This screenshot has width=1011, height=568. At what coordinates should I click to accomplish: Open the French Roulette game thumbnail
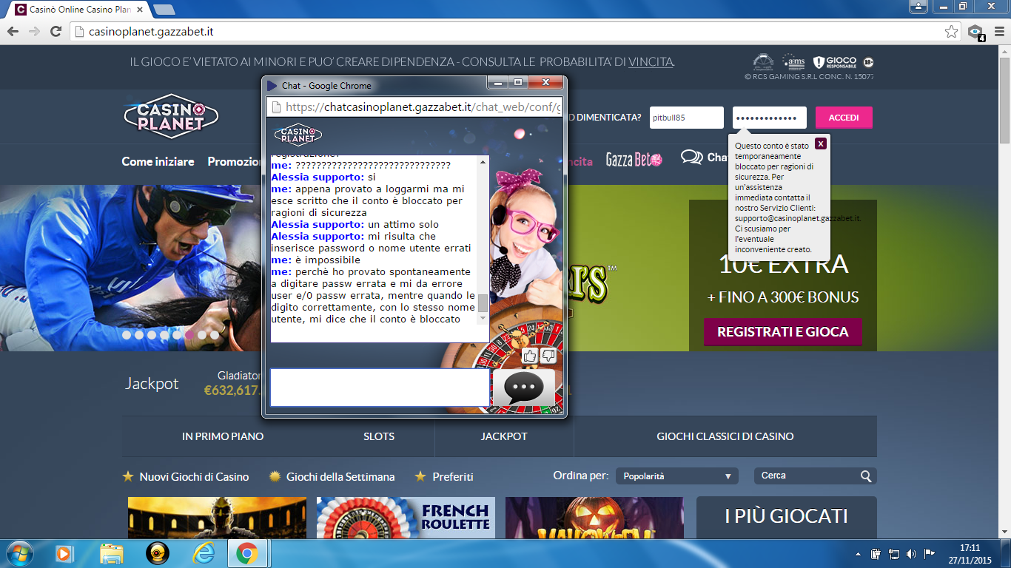point(406,518)
